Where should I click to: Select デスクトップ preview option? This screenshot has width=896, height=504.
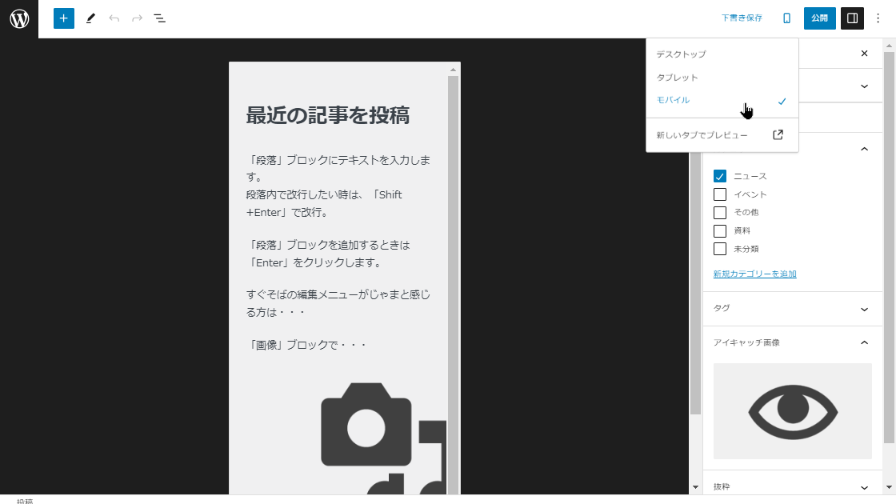[x=681, y=54]
